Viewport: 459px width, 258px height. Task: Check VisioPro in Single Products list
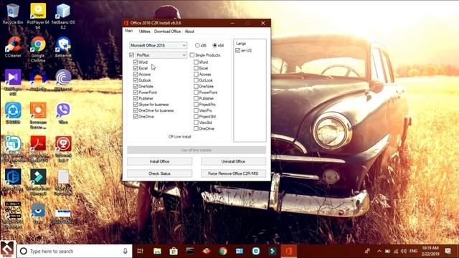tap(196, 110)
